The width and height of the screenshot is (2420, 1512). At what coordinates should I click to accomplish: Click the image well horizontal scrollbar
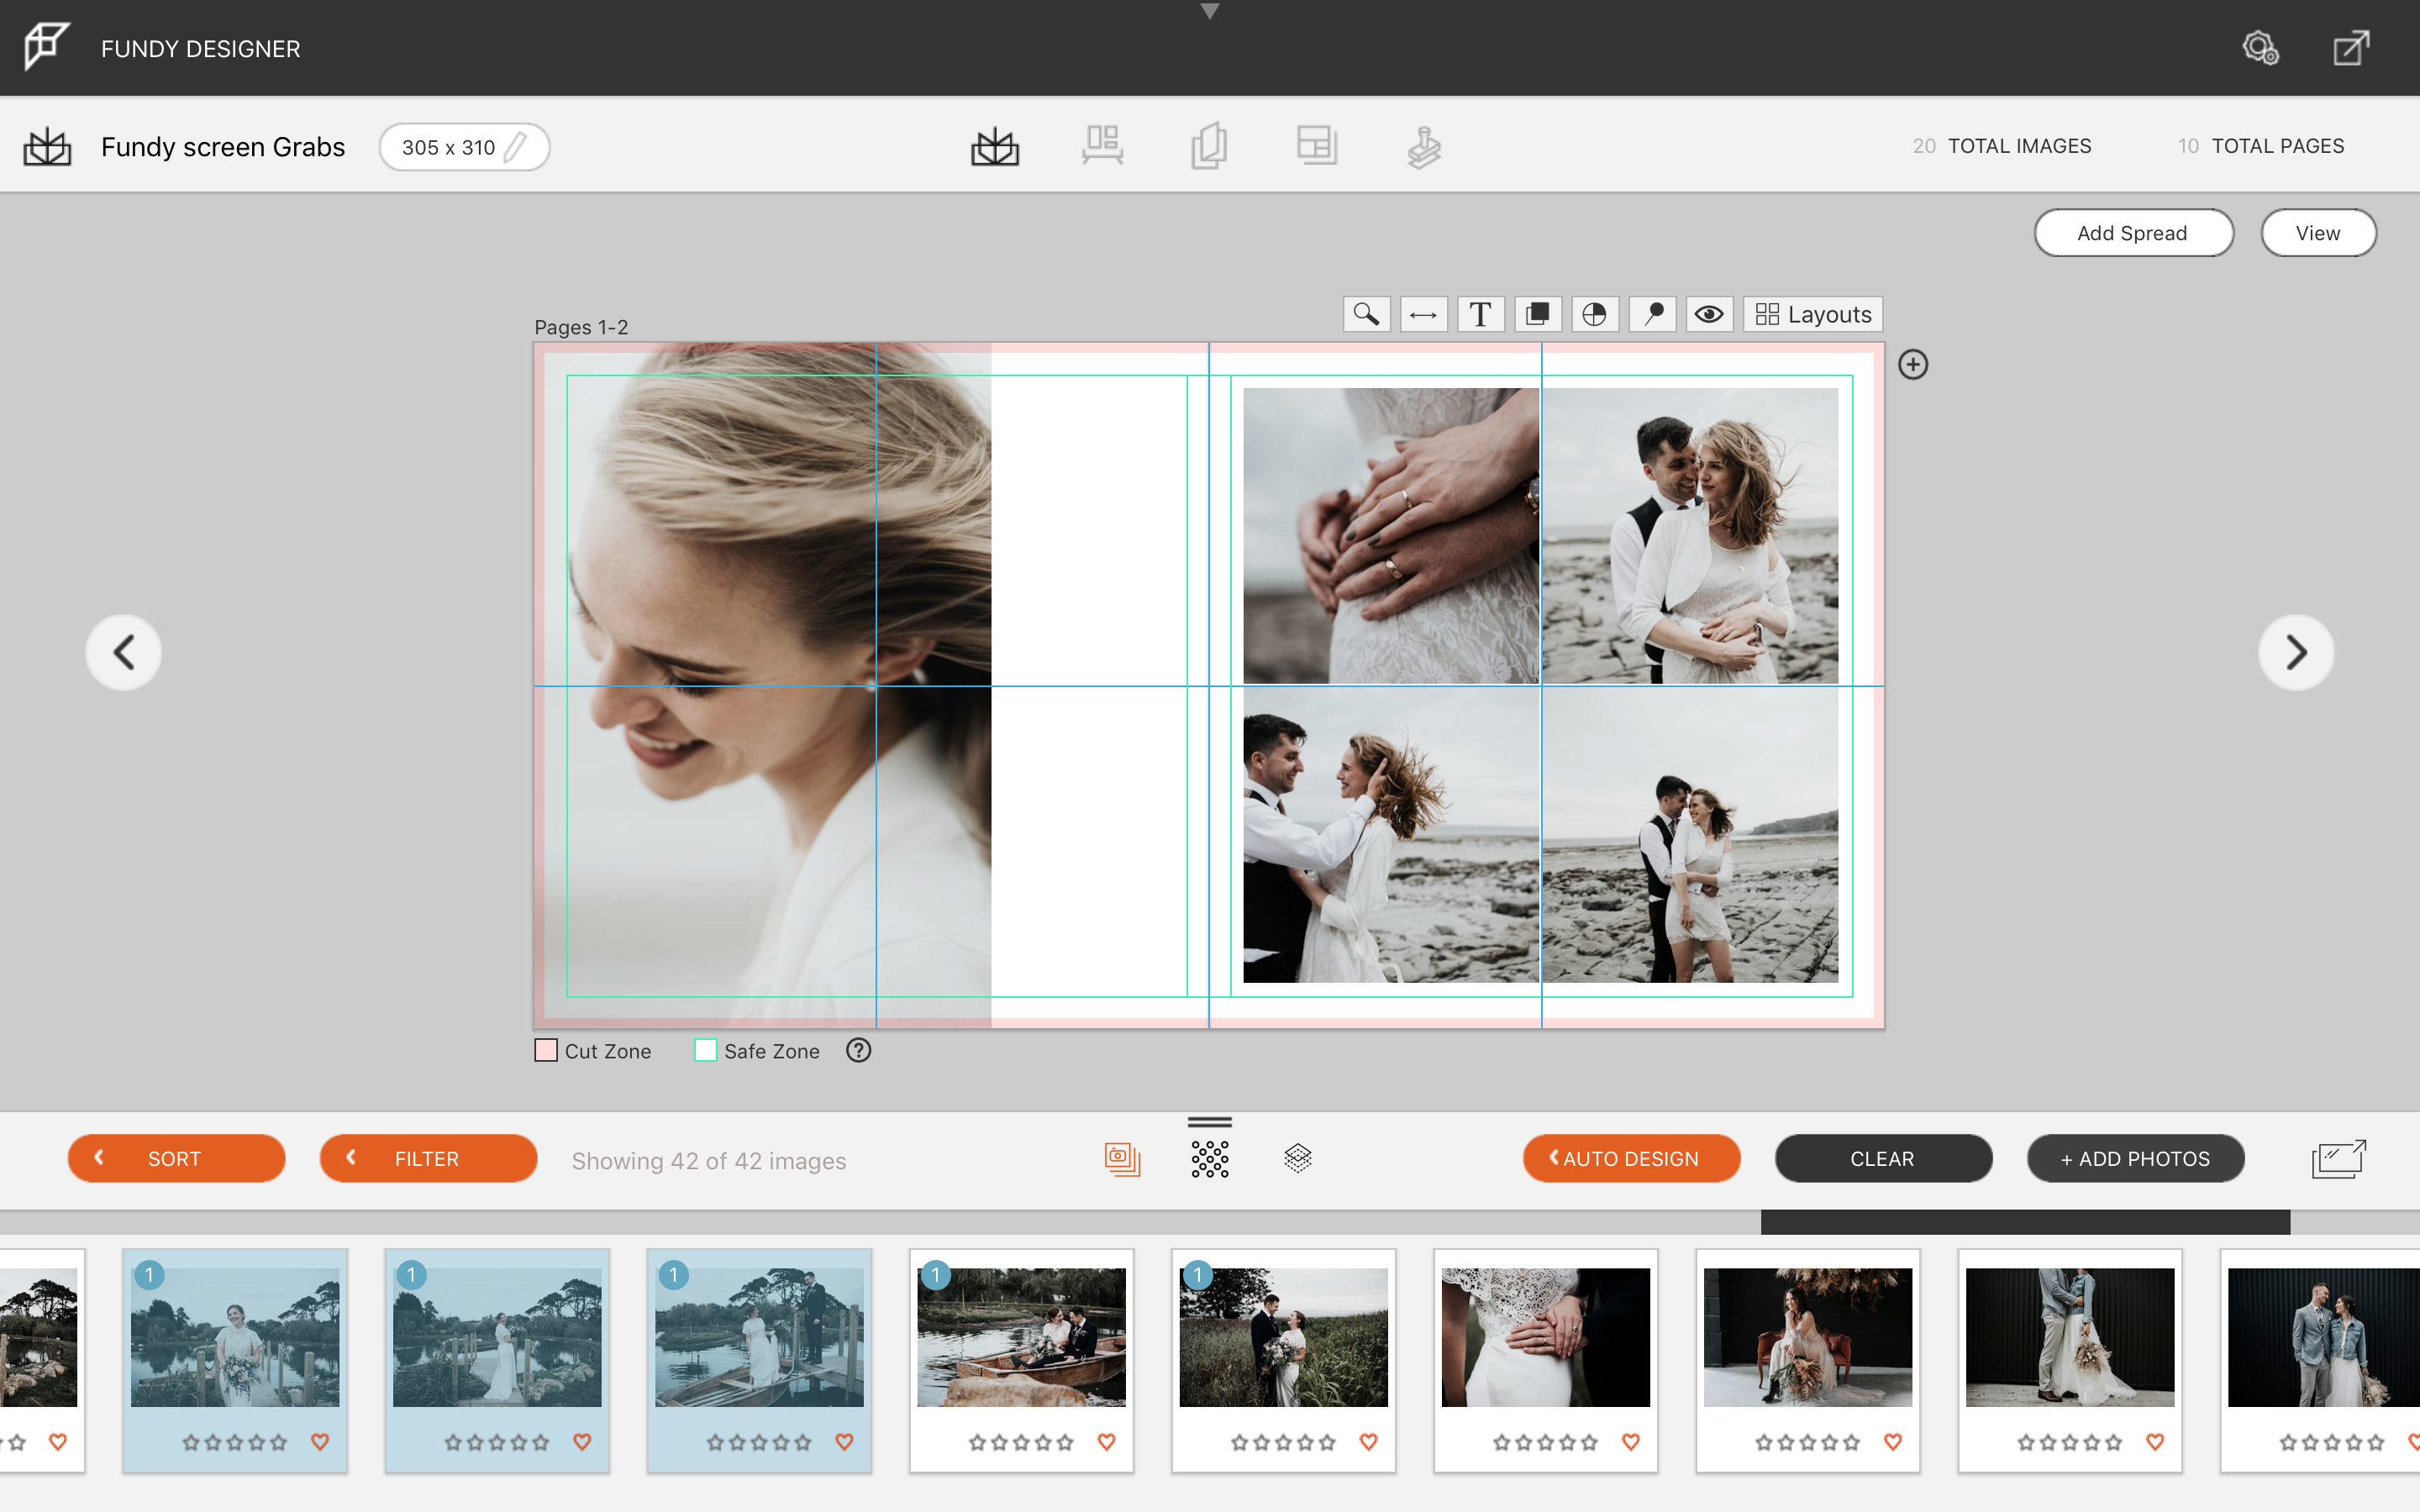(2025, 1222)
